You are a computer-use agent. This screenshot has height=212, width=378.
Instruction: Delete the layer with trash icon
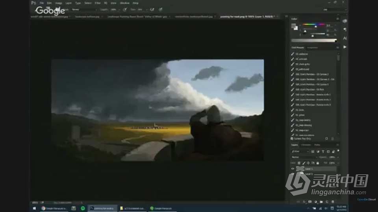pyautogui.click(x=333, y=202)
